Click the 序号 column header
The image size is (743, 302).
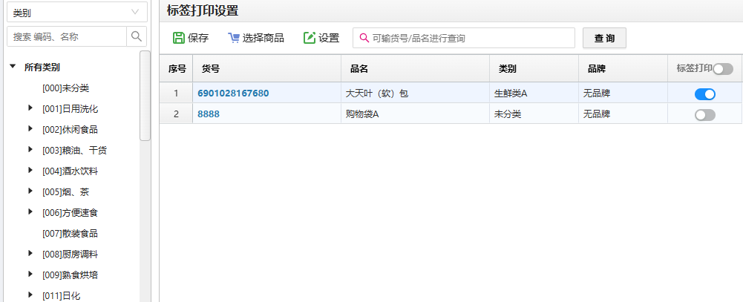tap(176, 68)
